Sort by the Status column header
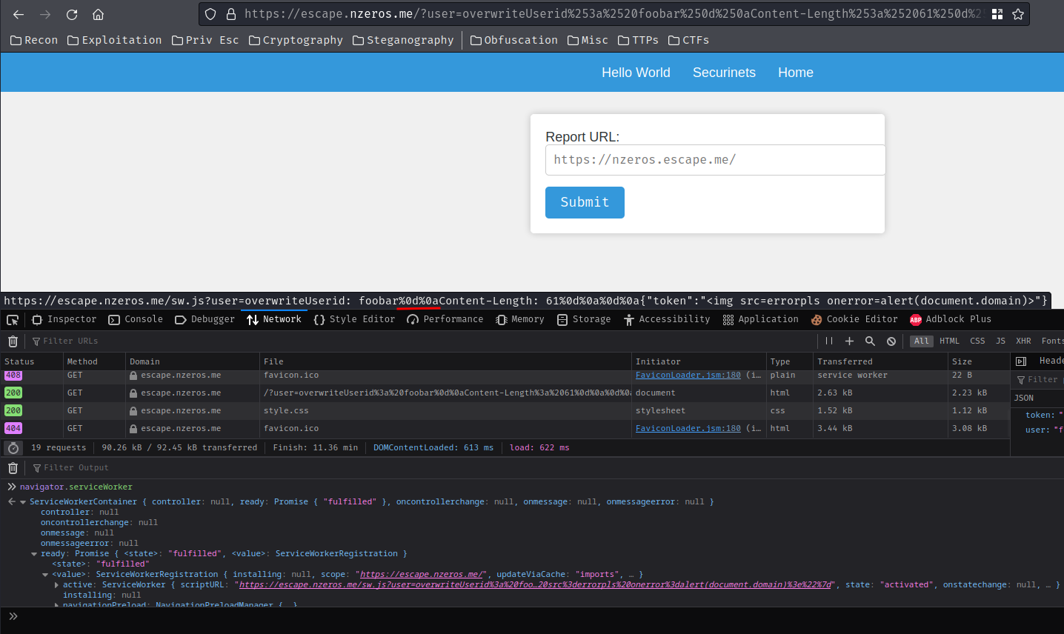 tap(31, 361)
